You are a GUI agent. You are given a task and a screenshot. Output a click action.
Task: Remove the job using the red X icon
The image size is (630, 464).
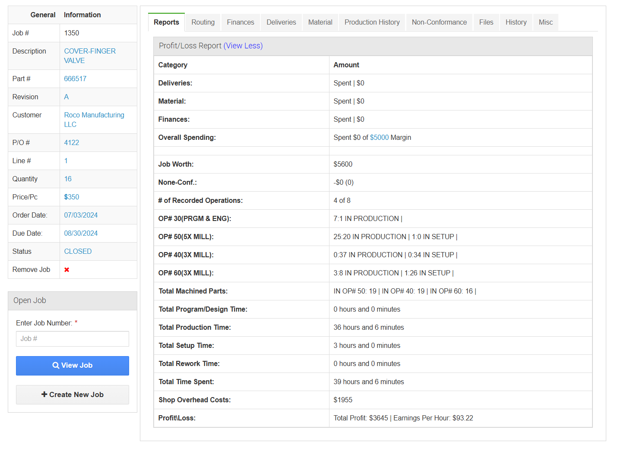pos(66,269)
